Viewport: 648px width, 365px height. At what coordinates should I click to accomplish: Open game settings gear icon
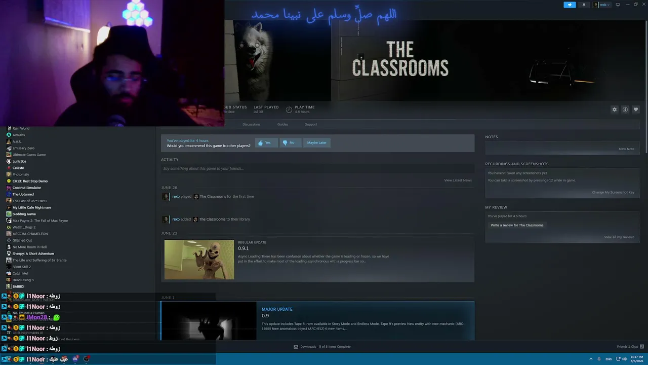point(615,109)
